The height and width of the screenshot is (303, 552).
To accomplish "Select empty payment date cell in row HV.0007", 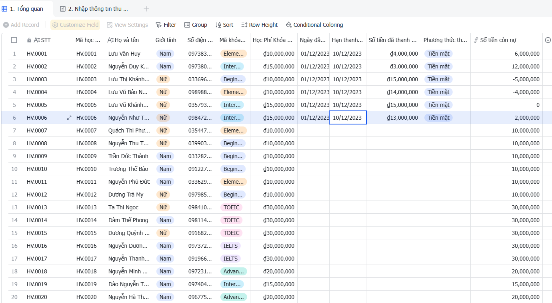I will [313, 130].
